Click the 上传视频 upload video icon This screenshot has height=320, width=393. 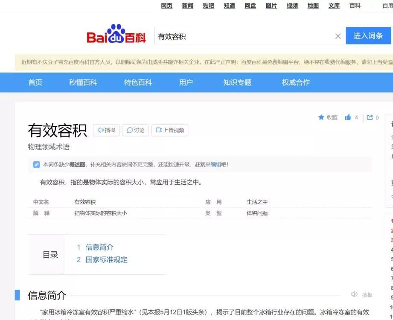170,130
